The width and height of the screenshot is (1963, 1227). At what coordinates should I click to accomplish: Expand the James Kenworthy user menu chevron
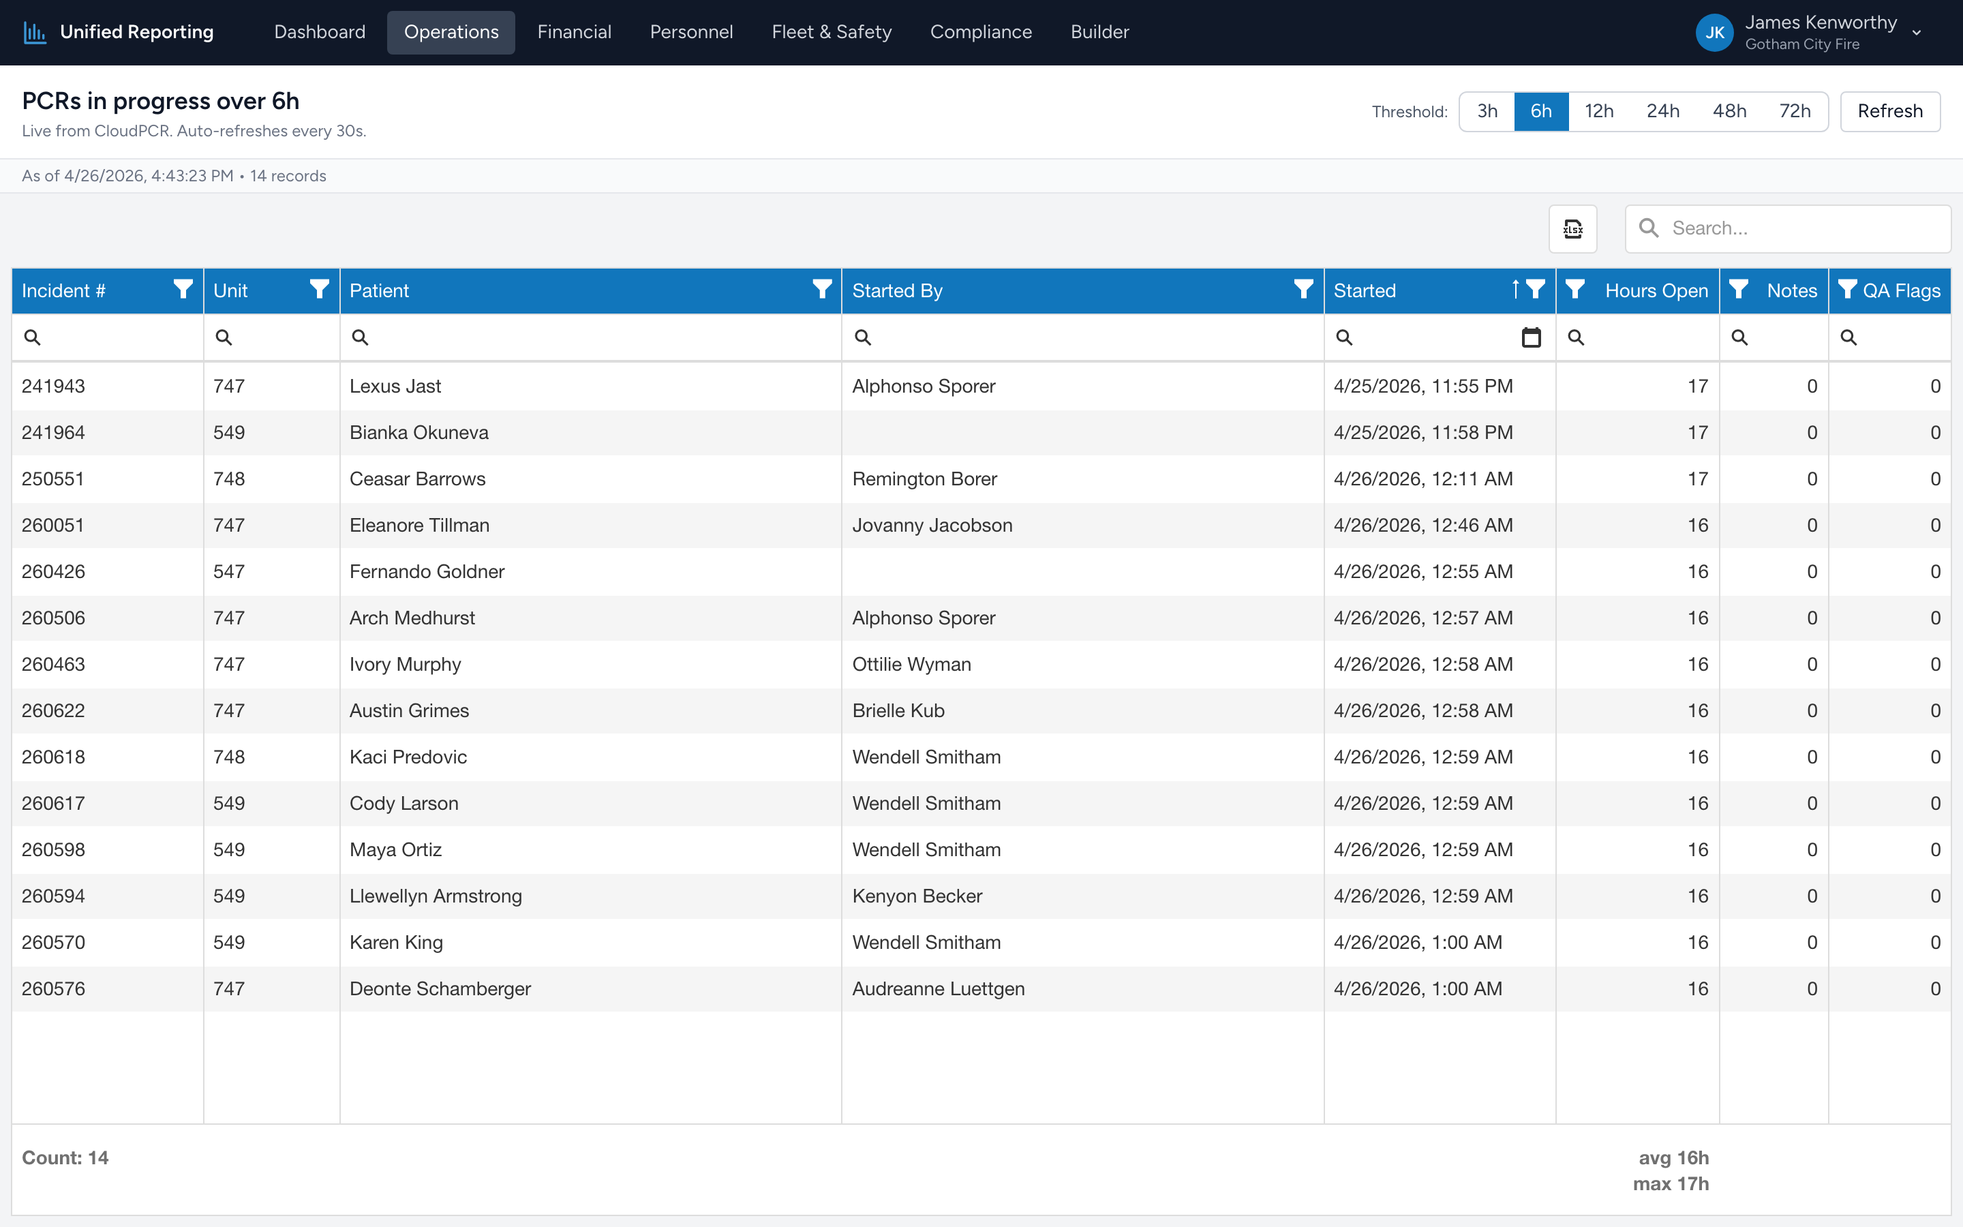coord(1917,33)
